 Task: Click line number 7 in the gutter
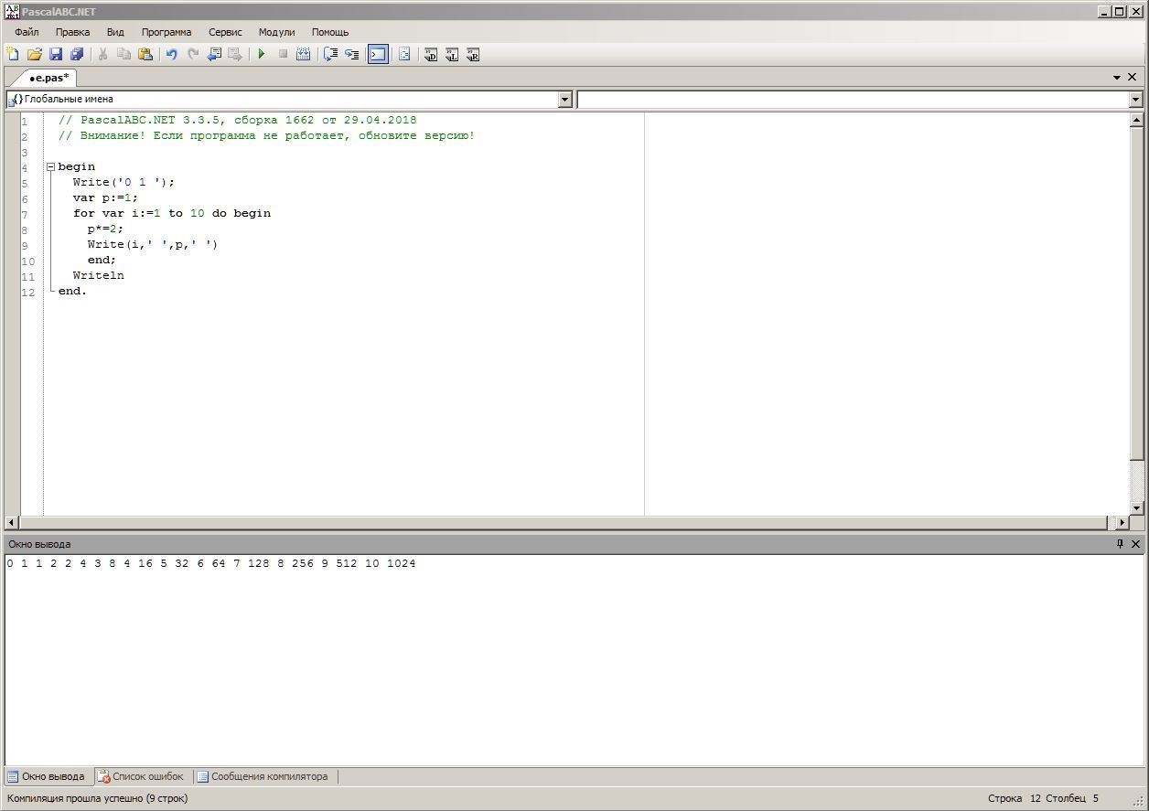(26, 214)
